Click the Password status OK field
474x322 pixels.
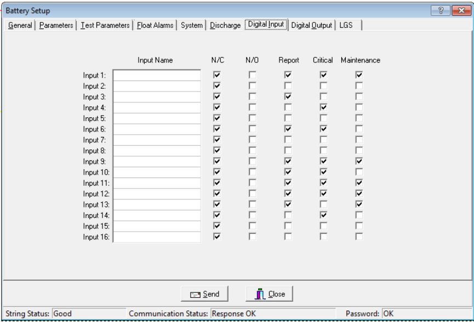(x=426, y=314)
